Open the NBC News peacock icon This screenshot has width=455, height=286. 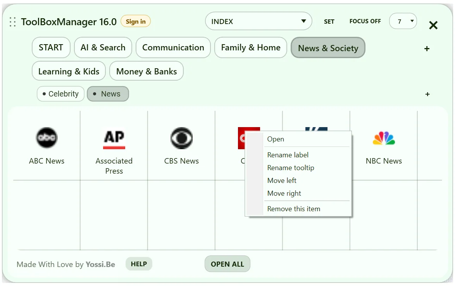pyautogui.click(x=384, y=138)
